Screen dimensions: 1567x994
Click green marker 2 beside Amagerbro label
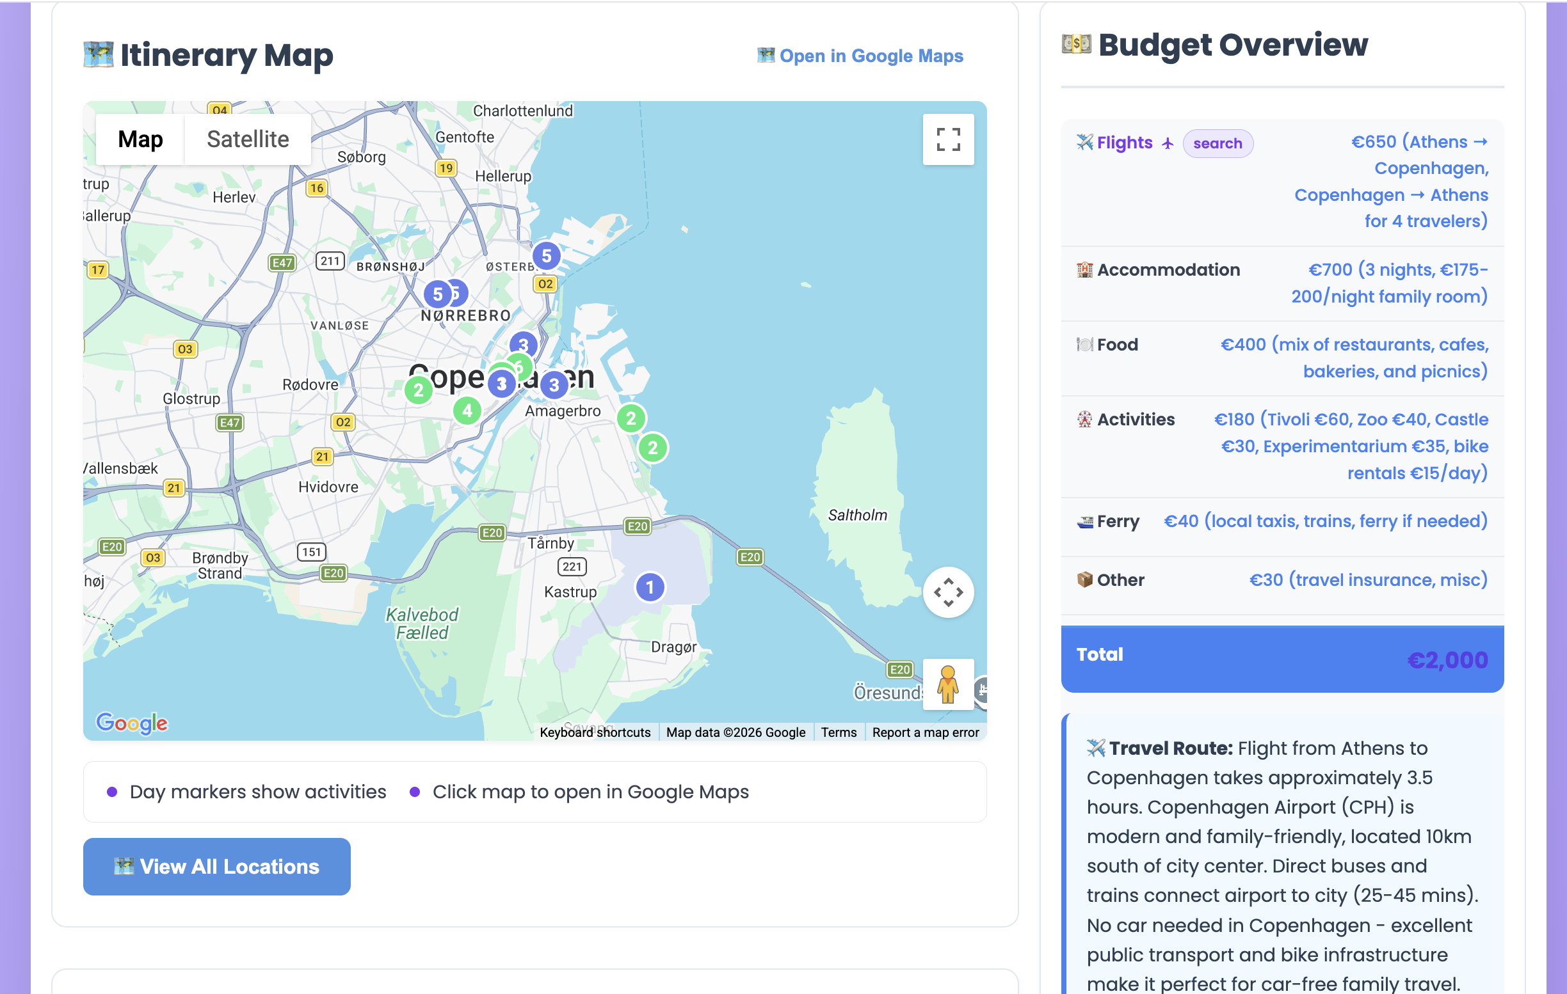click(x=631, y=418)
